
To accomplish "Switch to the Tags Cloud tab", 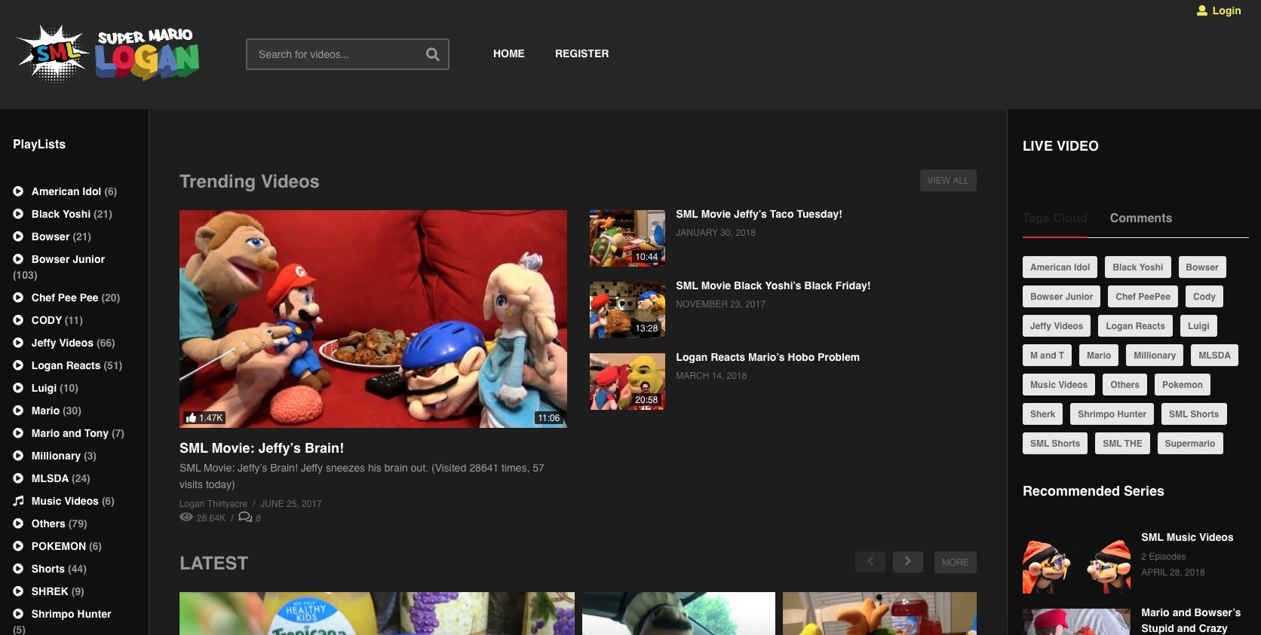I will (1055, 218).
